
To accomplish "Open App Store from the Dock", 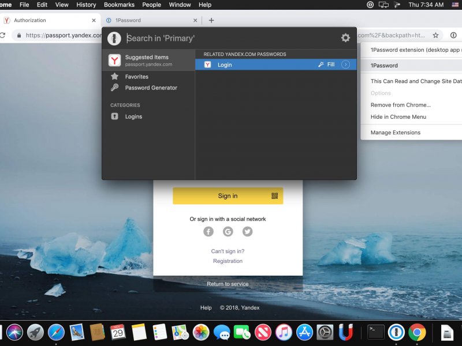I will 304,332.
